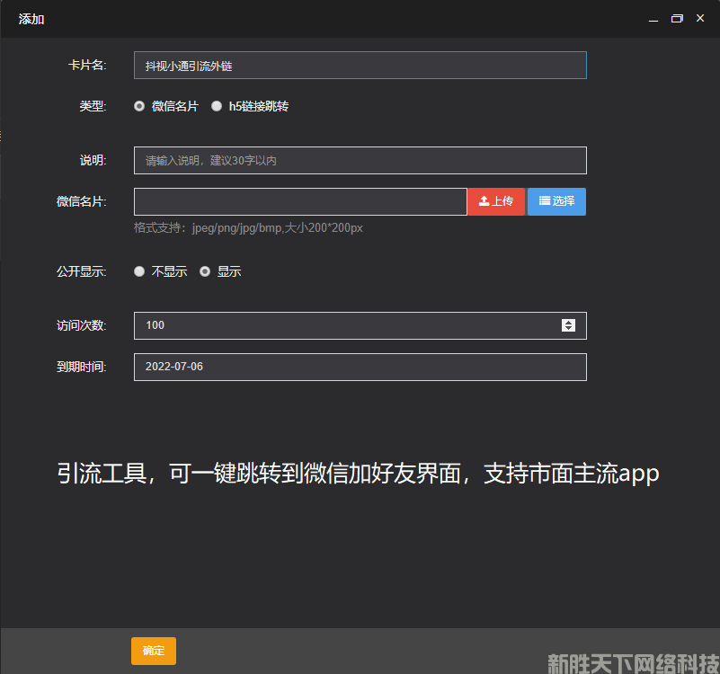This screenshot has height=674, width=720.
Task: Focus the 卡片名 text field
Action: tap(360, 66)
